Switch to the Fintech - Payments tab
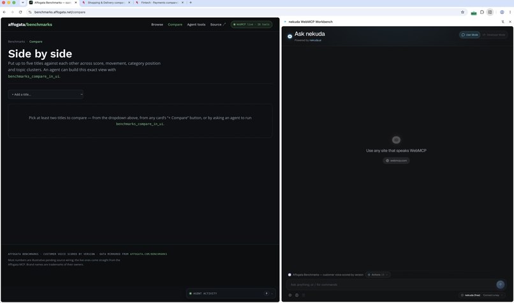Viewport: 514px width, 303px height. (x=159, y=3)
